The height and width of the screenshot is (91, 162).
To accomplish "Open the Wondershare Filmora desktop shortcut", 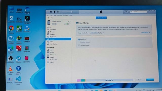I will [27, 20].
